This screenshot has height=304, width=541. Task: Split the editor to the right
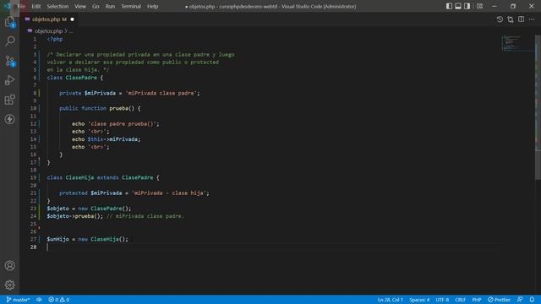521,19
